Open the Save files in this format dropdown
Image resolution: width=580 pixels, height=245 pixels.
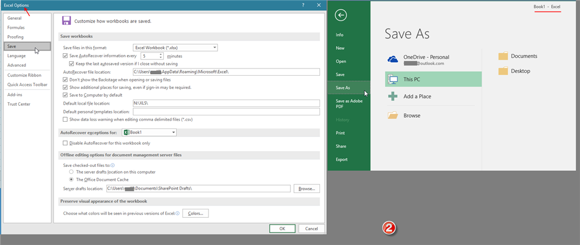[x=176, y=48]
